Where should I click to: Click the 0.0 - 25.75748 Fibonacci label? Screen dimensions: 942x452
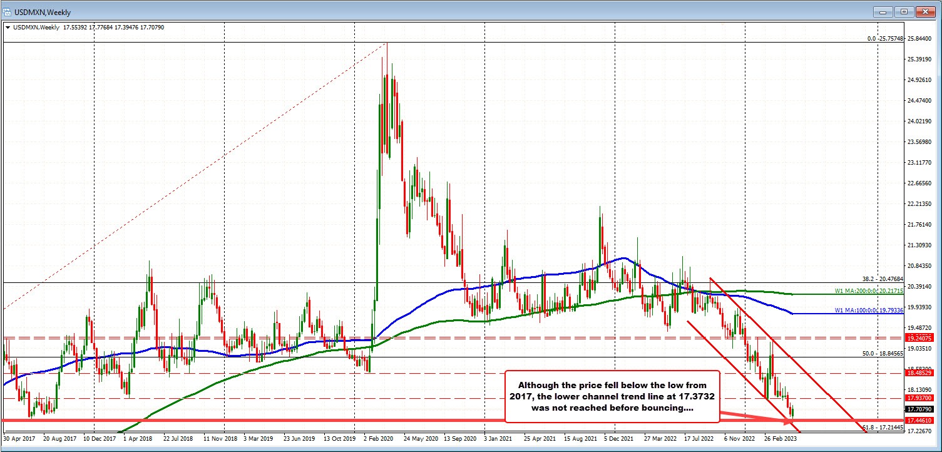click(885, 39)
